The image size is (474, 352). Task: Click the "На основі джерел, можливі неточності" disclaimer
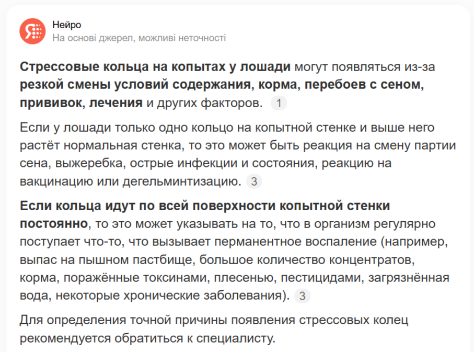pyautogui.click(x=139, y=38)
